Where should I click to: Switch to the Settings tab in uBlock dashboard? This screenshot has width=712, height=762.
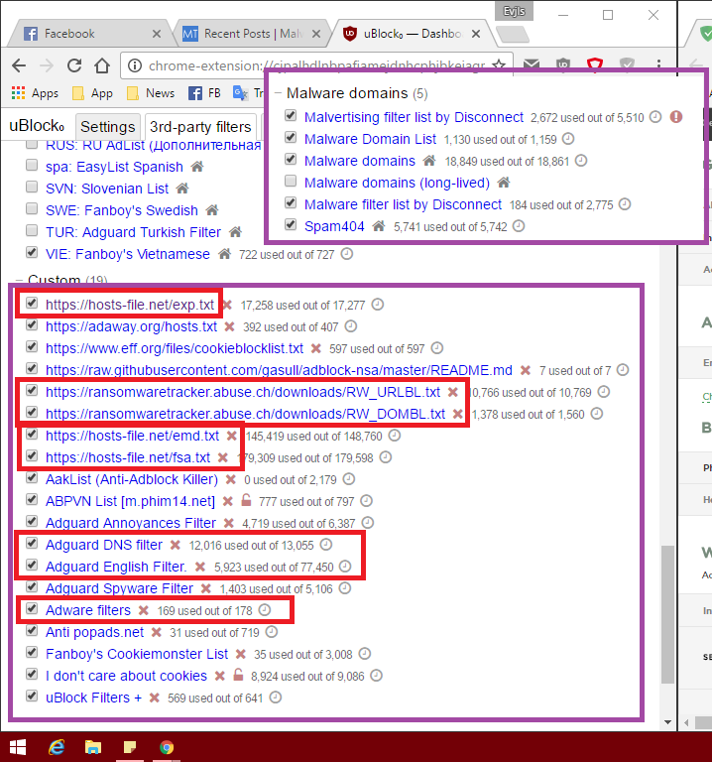pyautogui.click(x=108, y=127)
